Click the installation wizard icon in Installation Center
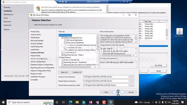Viewport: 187px width, 105px height. point(38,8)
